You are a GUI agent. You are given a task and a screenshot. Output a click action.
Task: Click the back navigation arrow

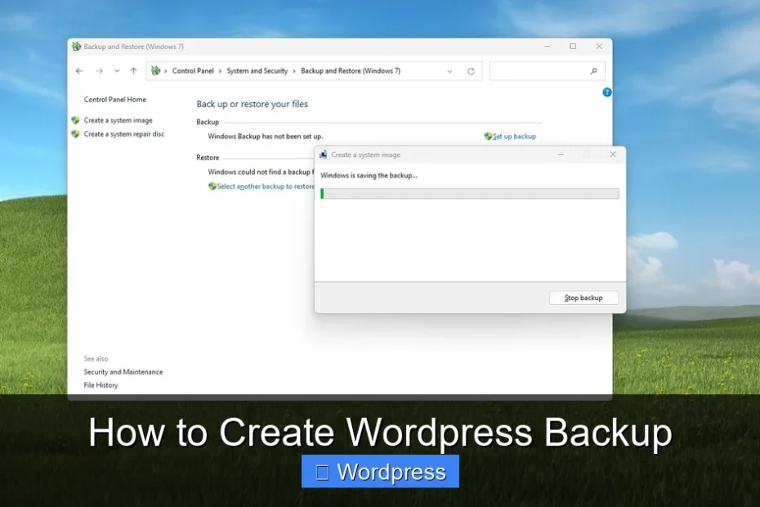point(78,71)
